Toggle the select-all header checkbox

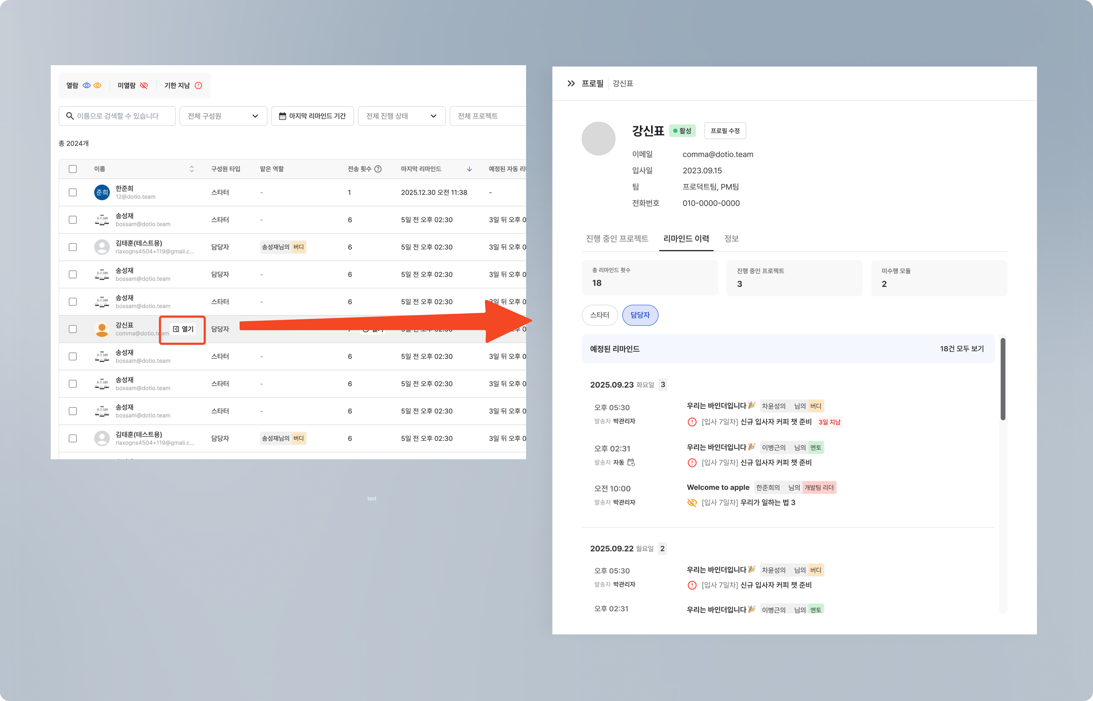73,169
